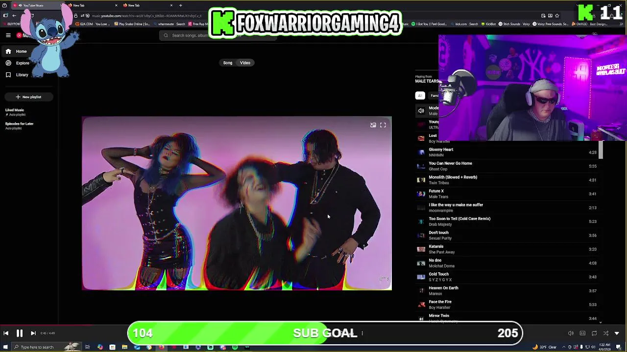Toggle repeat mode in player bar
This screenshot has width=627, height=352.
(x=594, y=333)
